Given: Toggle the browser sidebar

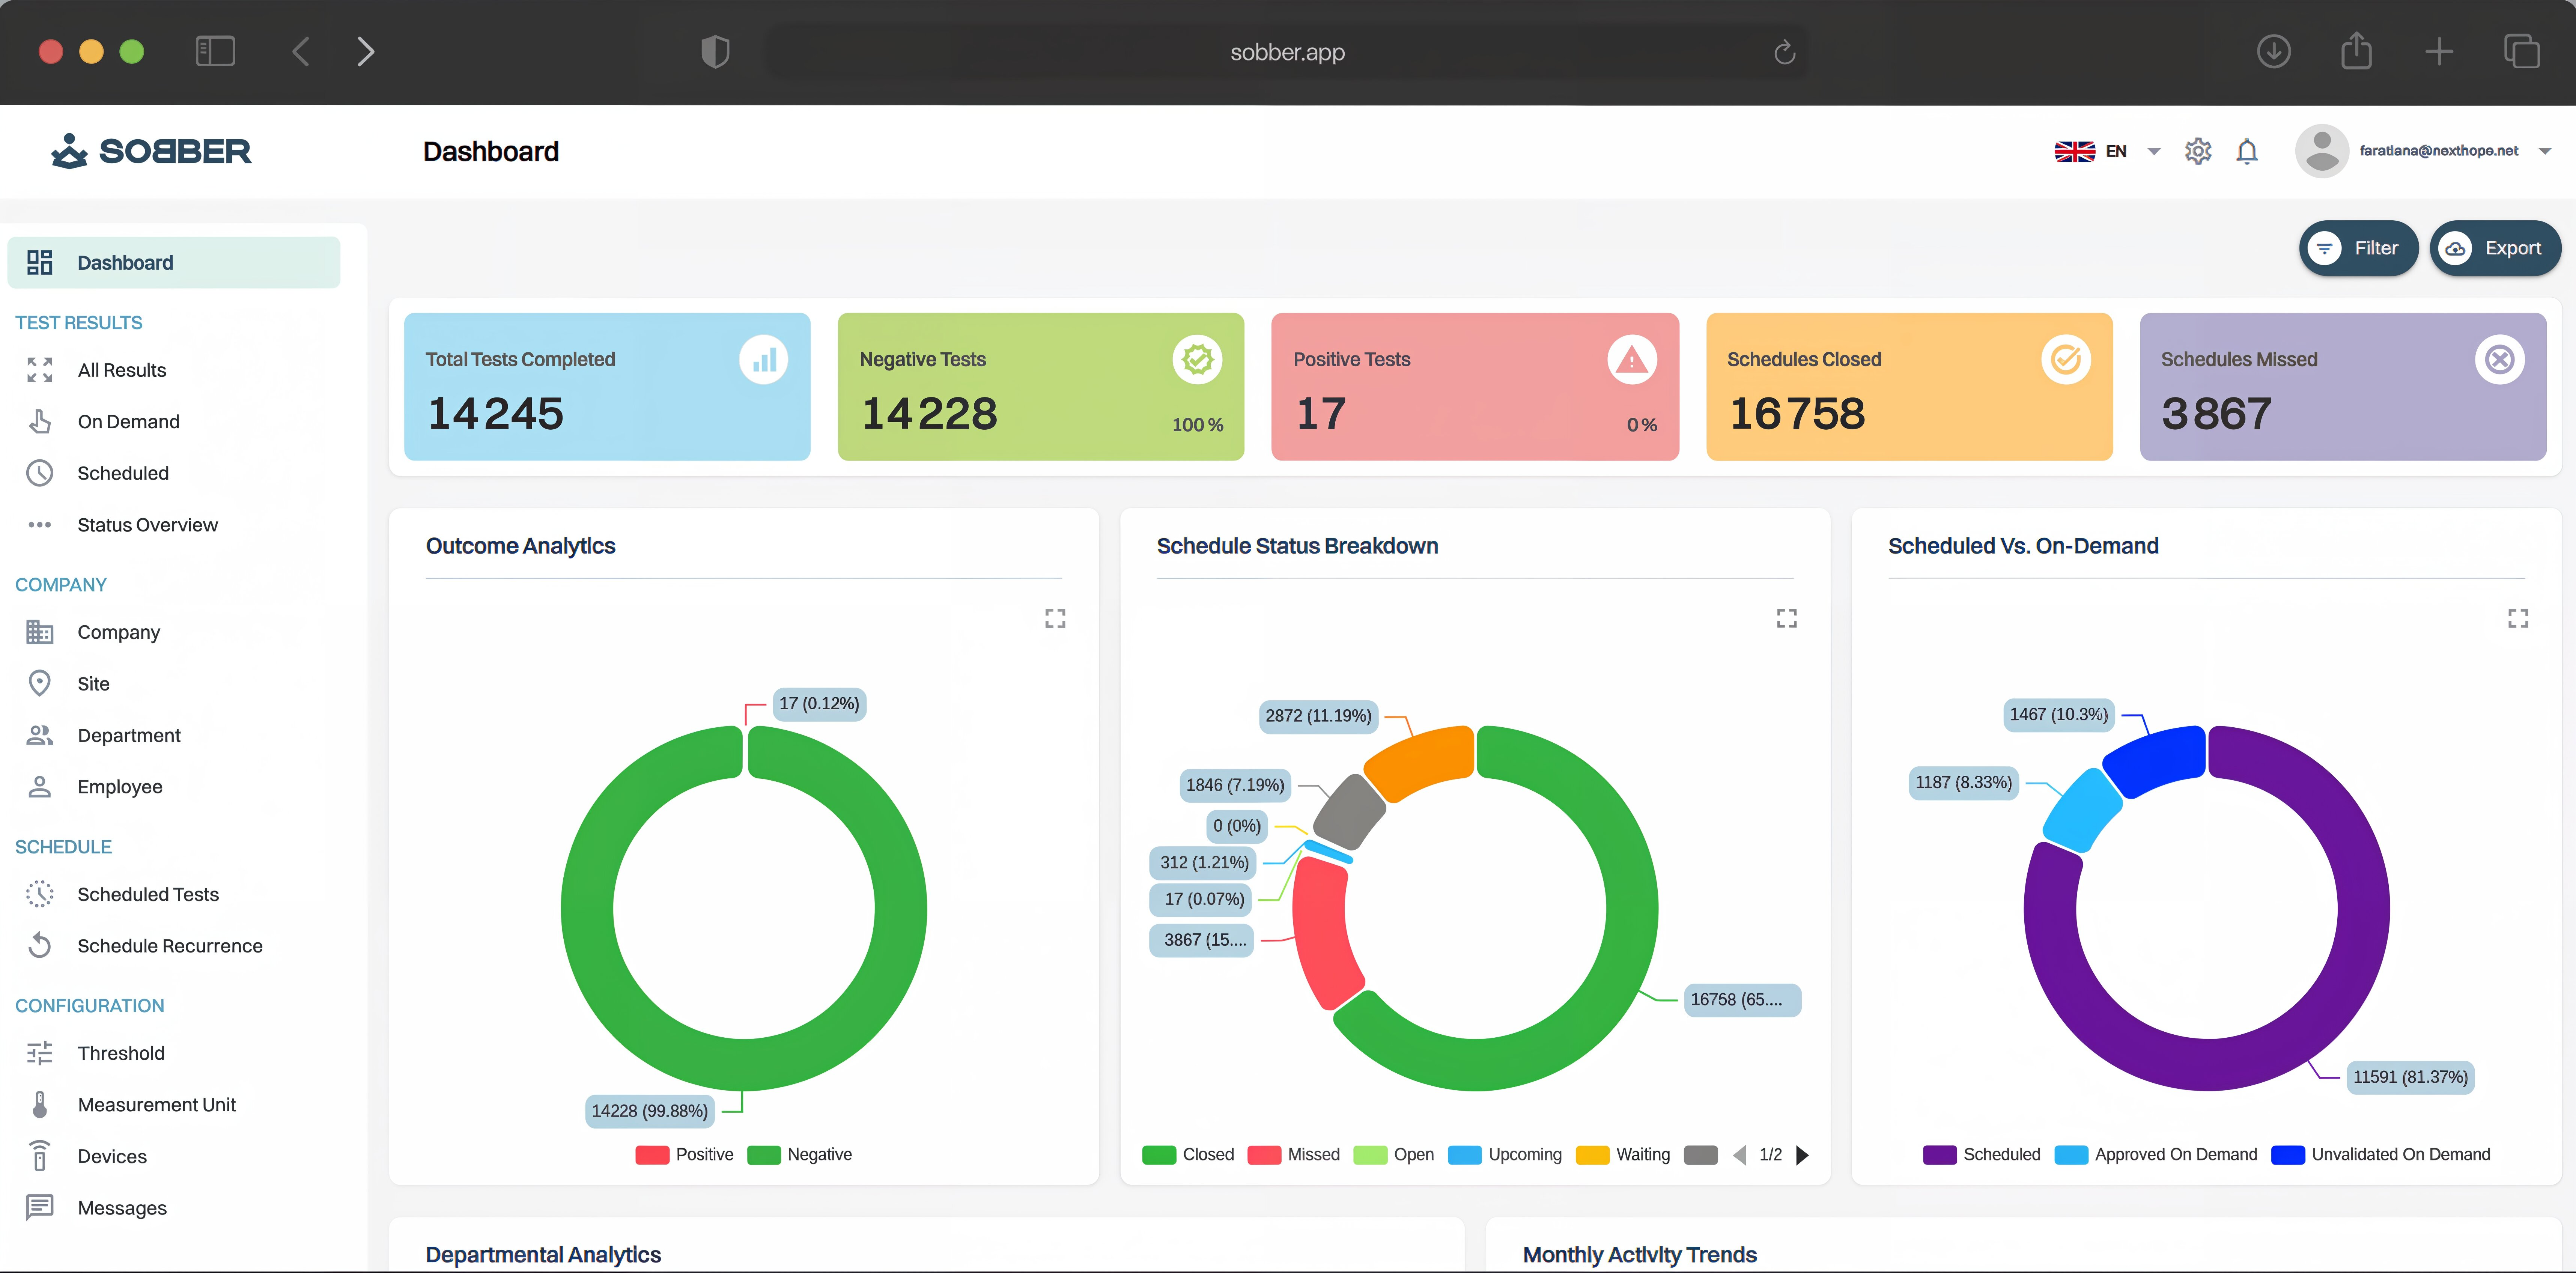Looking at the screenshot, I should [215, 51].
